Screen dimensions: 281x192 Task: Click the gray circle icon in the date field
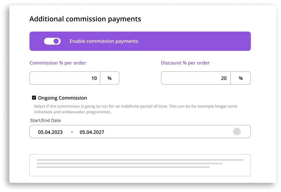pyautogui.click(x=237, y=132)
